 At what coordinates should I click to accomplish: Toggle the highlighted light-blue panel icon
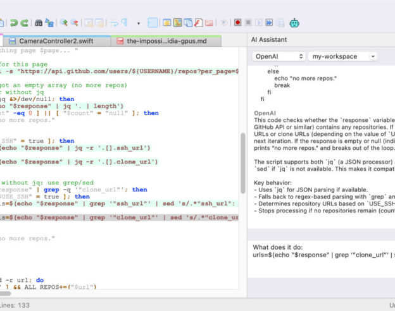153,23
